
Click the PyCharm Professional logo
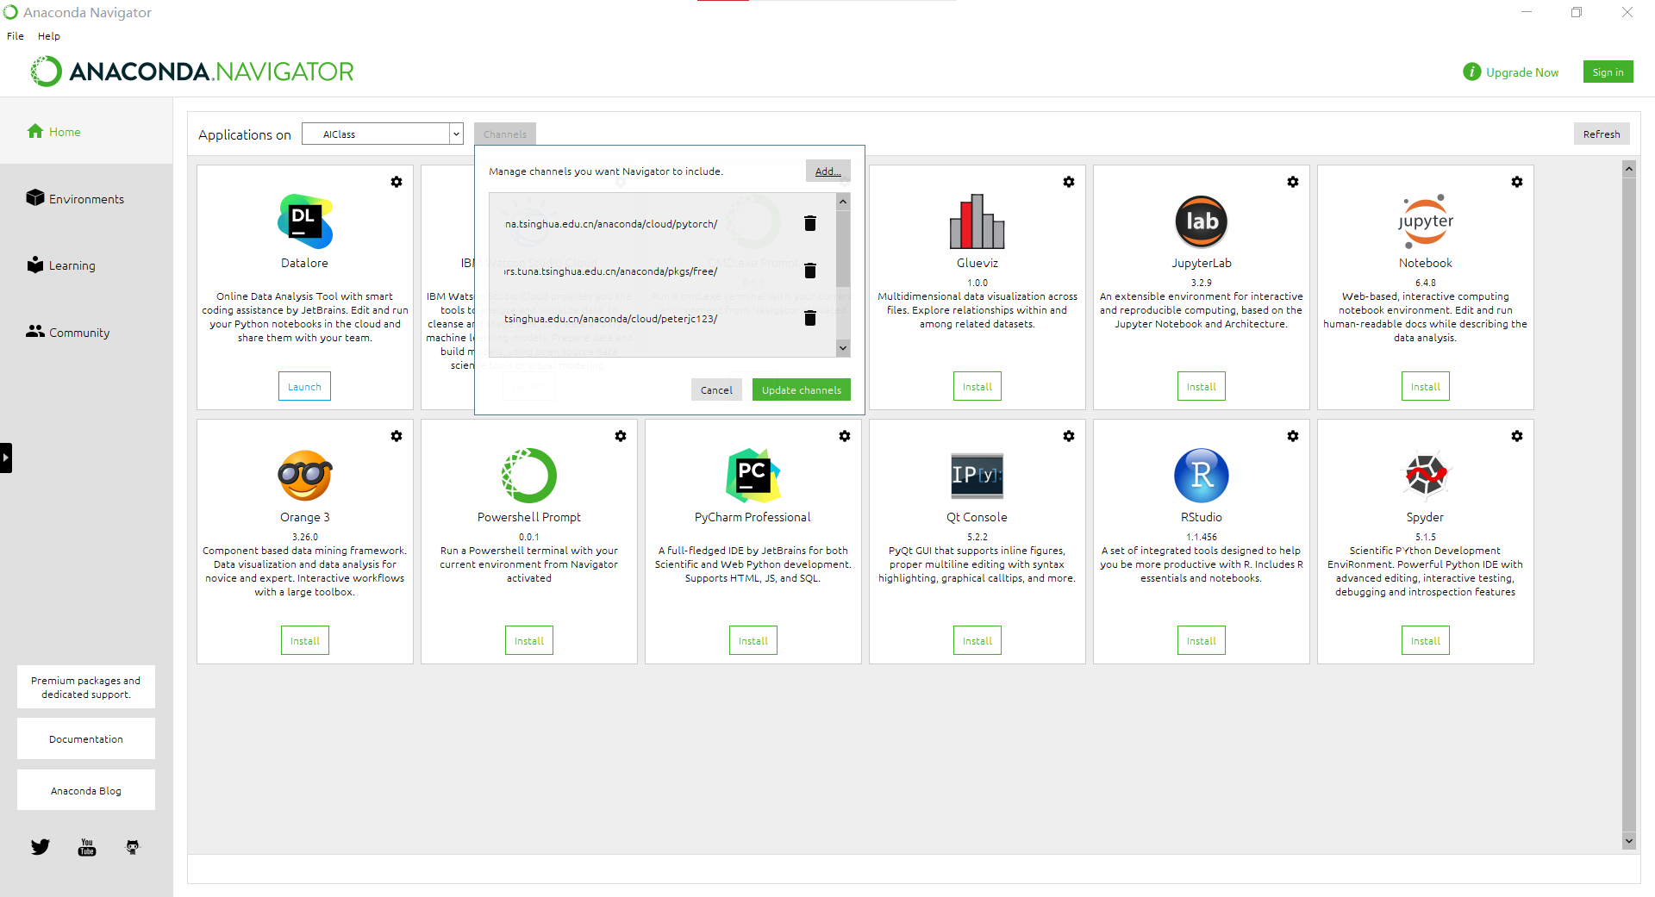753,476
